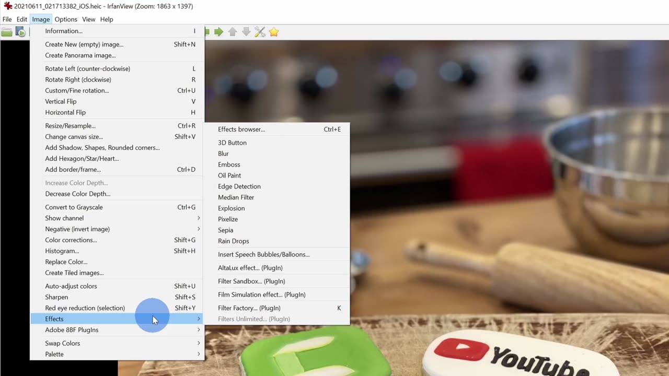Open Filter Sandbox... (PlugIn)
The image size is (669, 376).
tap(276, 281)
